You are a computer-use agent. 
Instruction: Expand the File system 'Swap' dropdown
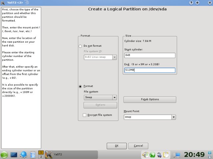(114, 97)
